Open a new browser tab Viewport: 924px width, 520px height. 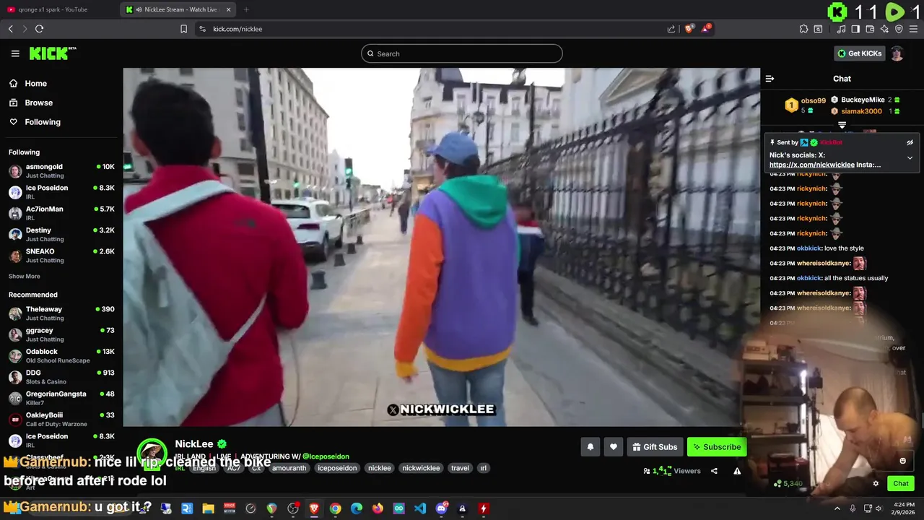246,9
